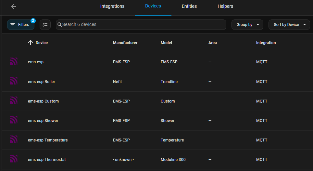Click the back arrow icon
313x171 pixels.
click(x=14, y=6)
